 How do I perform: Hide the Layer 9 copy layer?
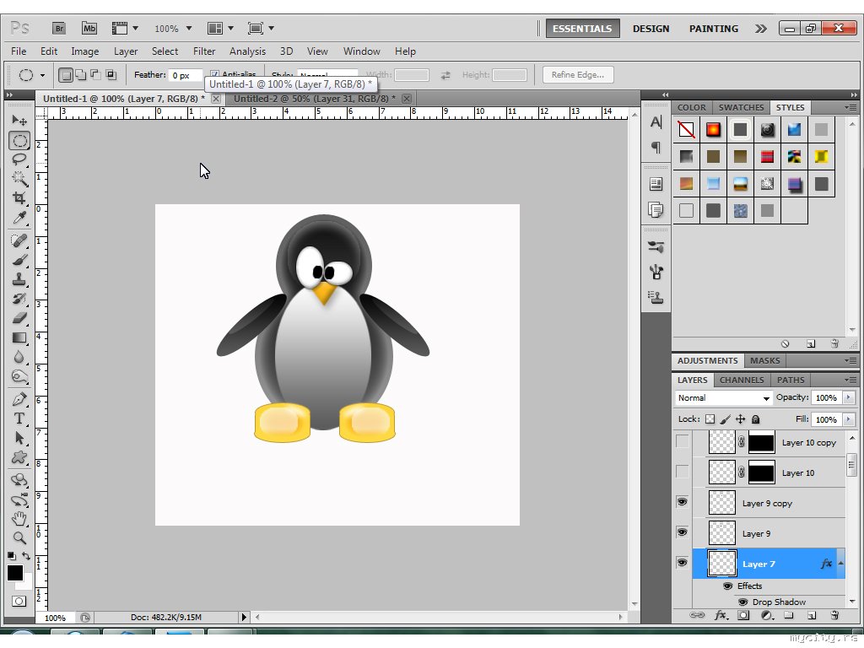682,502
